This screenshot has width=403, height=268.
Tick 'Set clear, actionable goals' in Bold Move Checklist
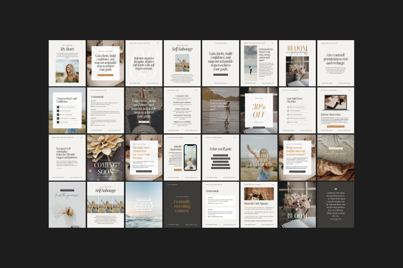point(287,114)
